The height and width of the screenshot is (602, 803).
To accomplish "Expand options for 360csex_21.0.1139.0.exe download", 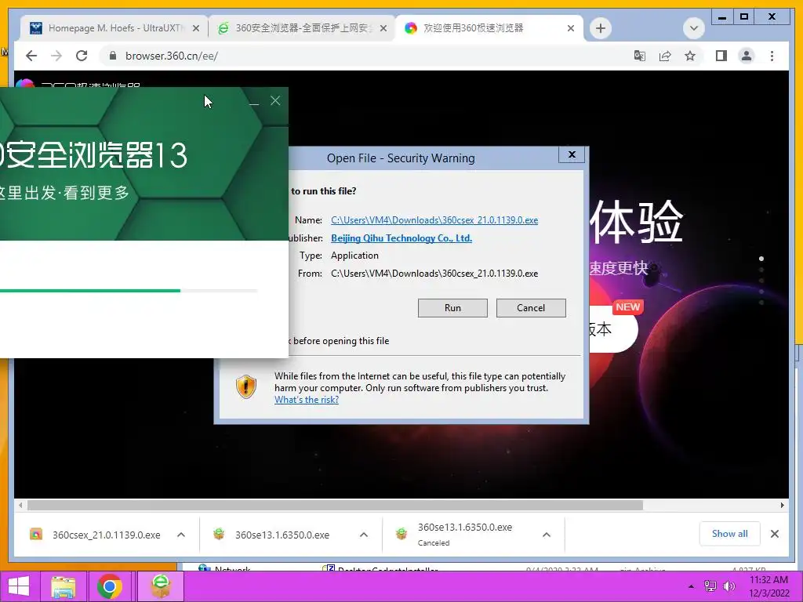I will pos(181,535).
